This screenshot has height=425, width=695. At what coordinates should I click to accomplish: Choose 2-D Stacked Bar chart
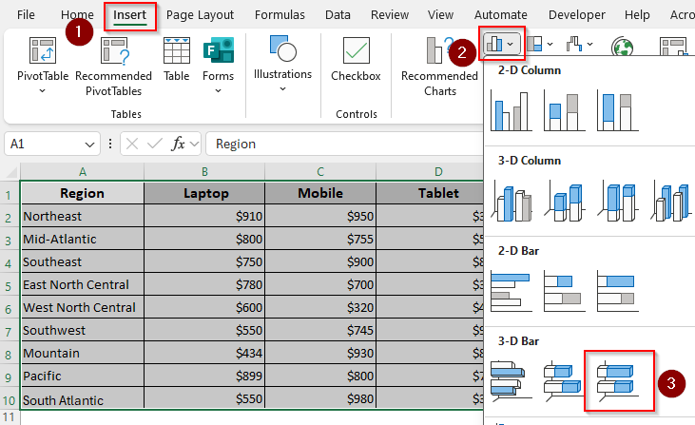pos(564,292)
